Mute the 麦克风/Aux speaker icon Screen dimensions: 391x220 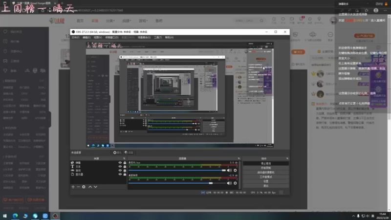(229, 170)
